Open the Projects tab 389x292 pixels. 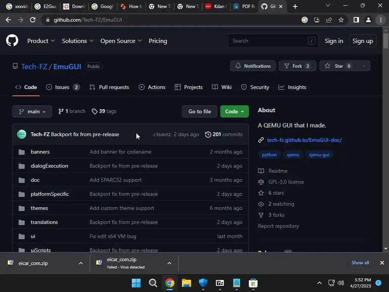(188, 87)
